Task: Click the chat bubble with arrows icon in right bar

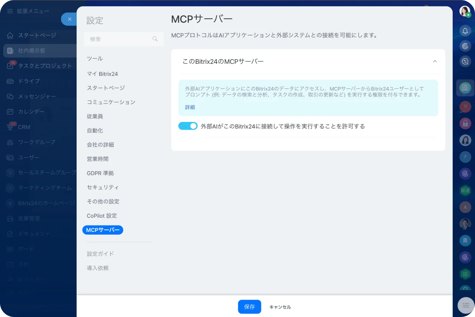Action: [x=465, y=61]
